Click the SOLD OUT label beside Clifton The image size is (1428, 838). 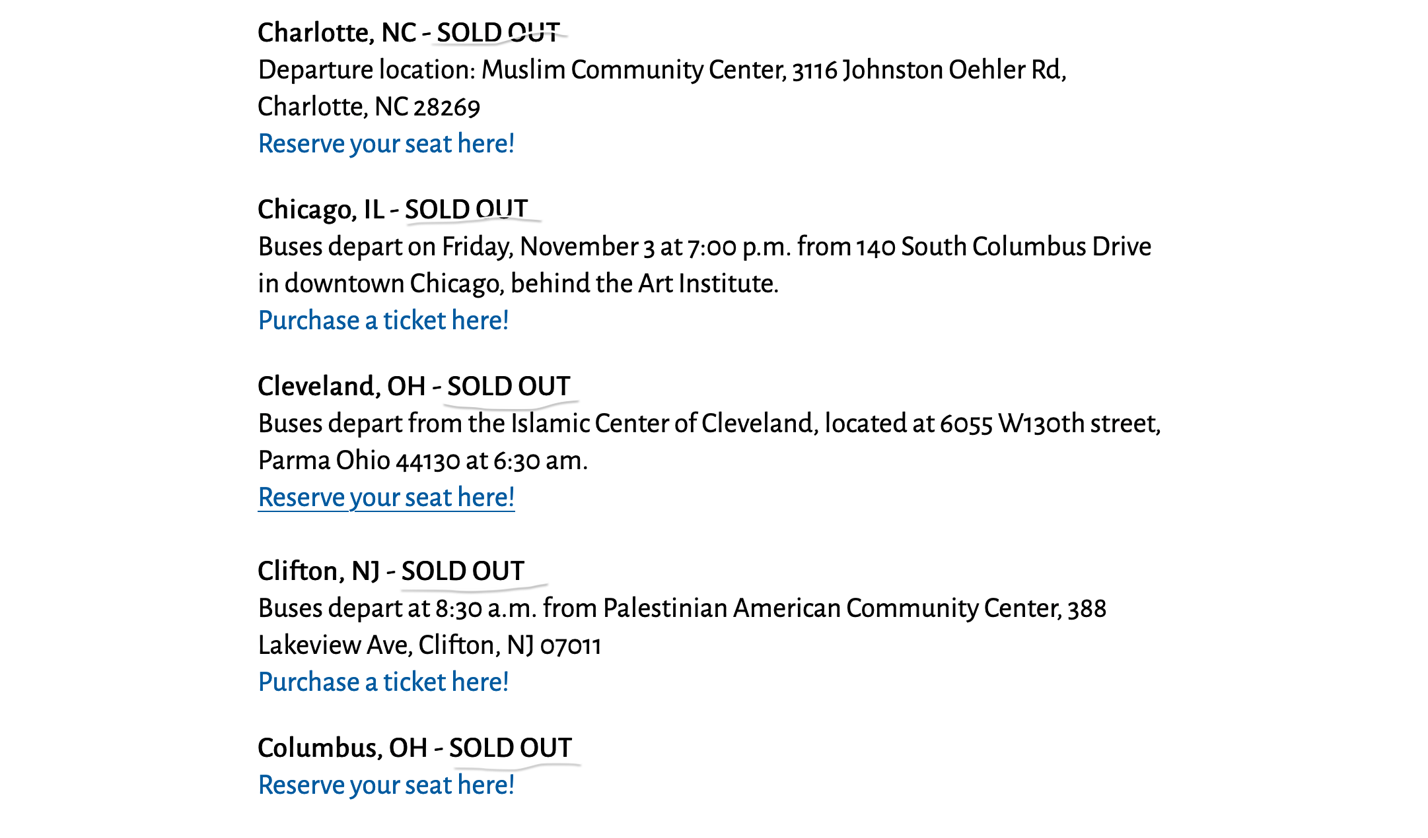tap(462, 571)
